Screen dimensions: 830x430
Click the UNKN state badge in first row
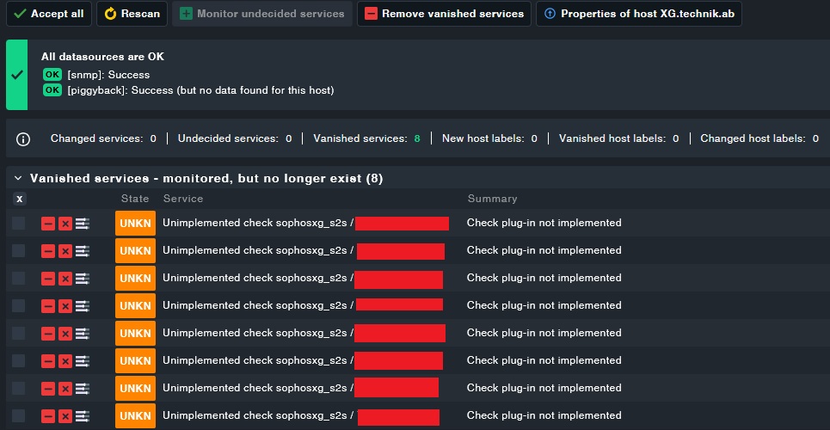135,224
